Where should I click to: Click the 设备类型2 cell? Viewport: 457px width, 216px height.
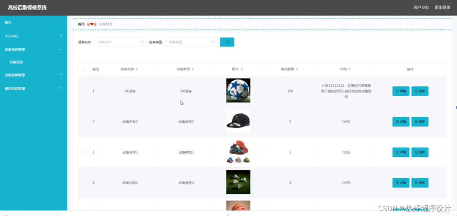tap(186, 122)
